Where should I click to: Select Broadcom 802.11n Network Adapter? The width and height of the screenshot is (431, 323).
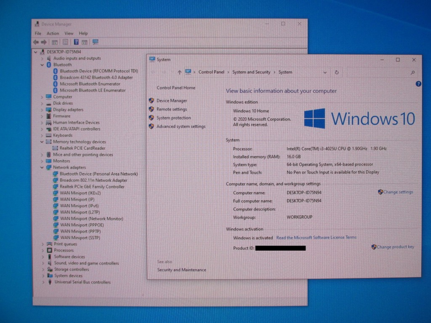pyautogui.click(x=93, y=180)
